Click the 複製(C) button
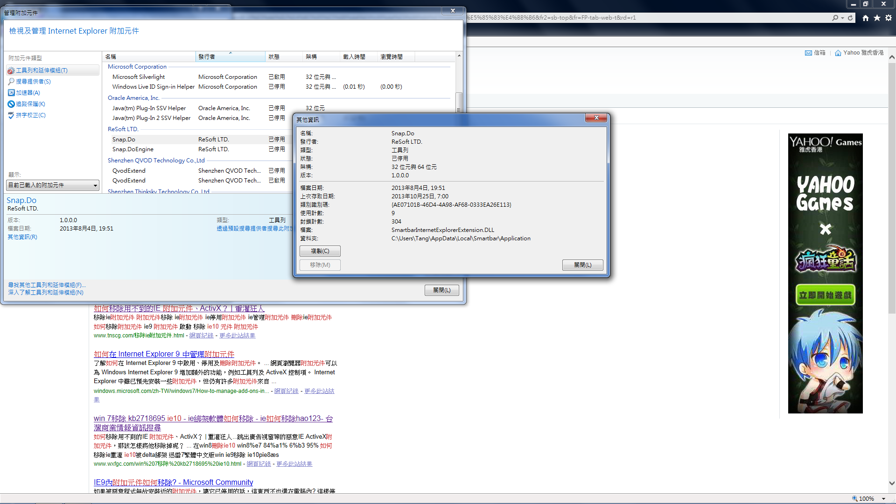 tap(320, 251)
